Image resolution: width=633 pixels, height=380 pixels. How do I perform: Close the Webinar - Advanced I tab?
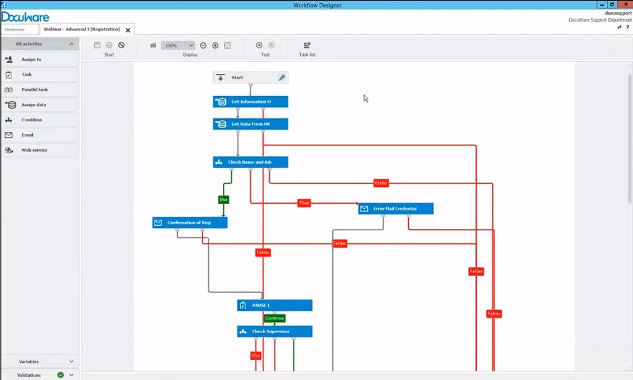click(128, 30)
